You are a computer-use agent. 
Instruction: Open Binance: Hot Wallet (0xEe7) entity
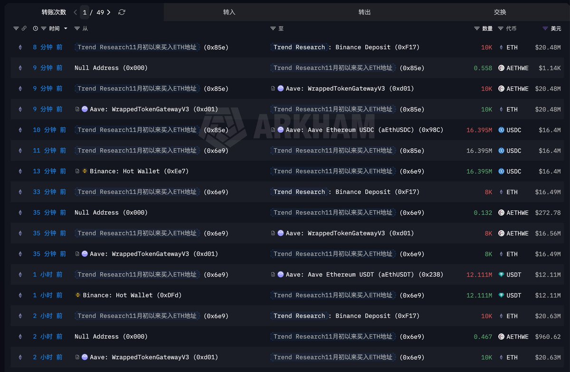coord(139,172)
